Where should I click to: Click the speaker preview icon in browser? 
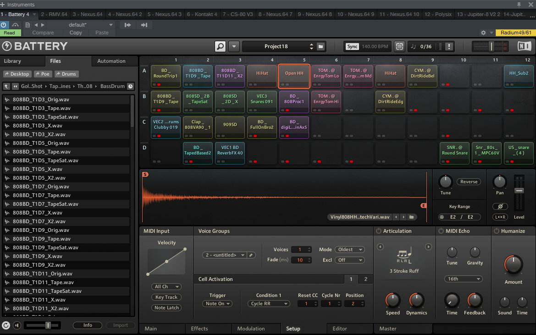[17, 325]
